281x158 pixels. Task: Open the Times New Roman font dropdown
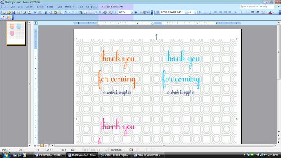pos(186,12)
